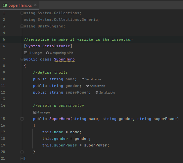
Task: Click the C# file icon on tab
Action: pyautogui.click(x=5, y=5)
